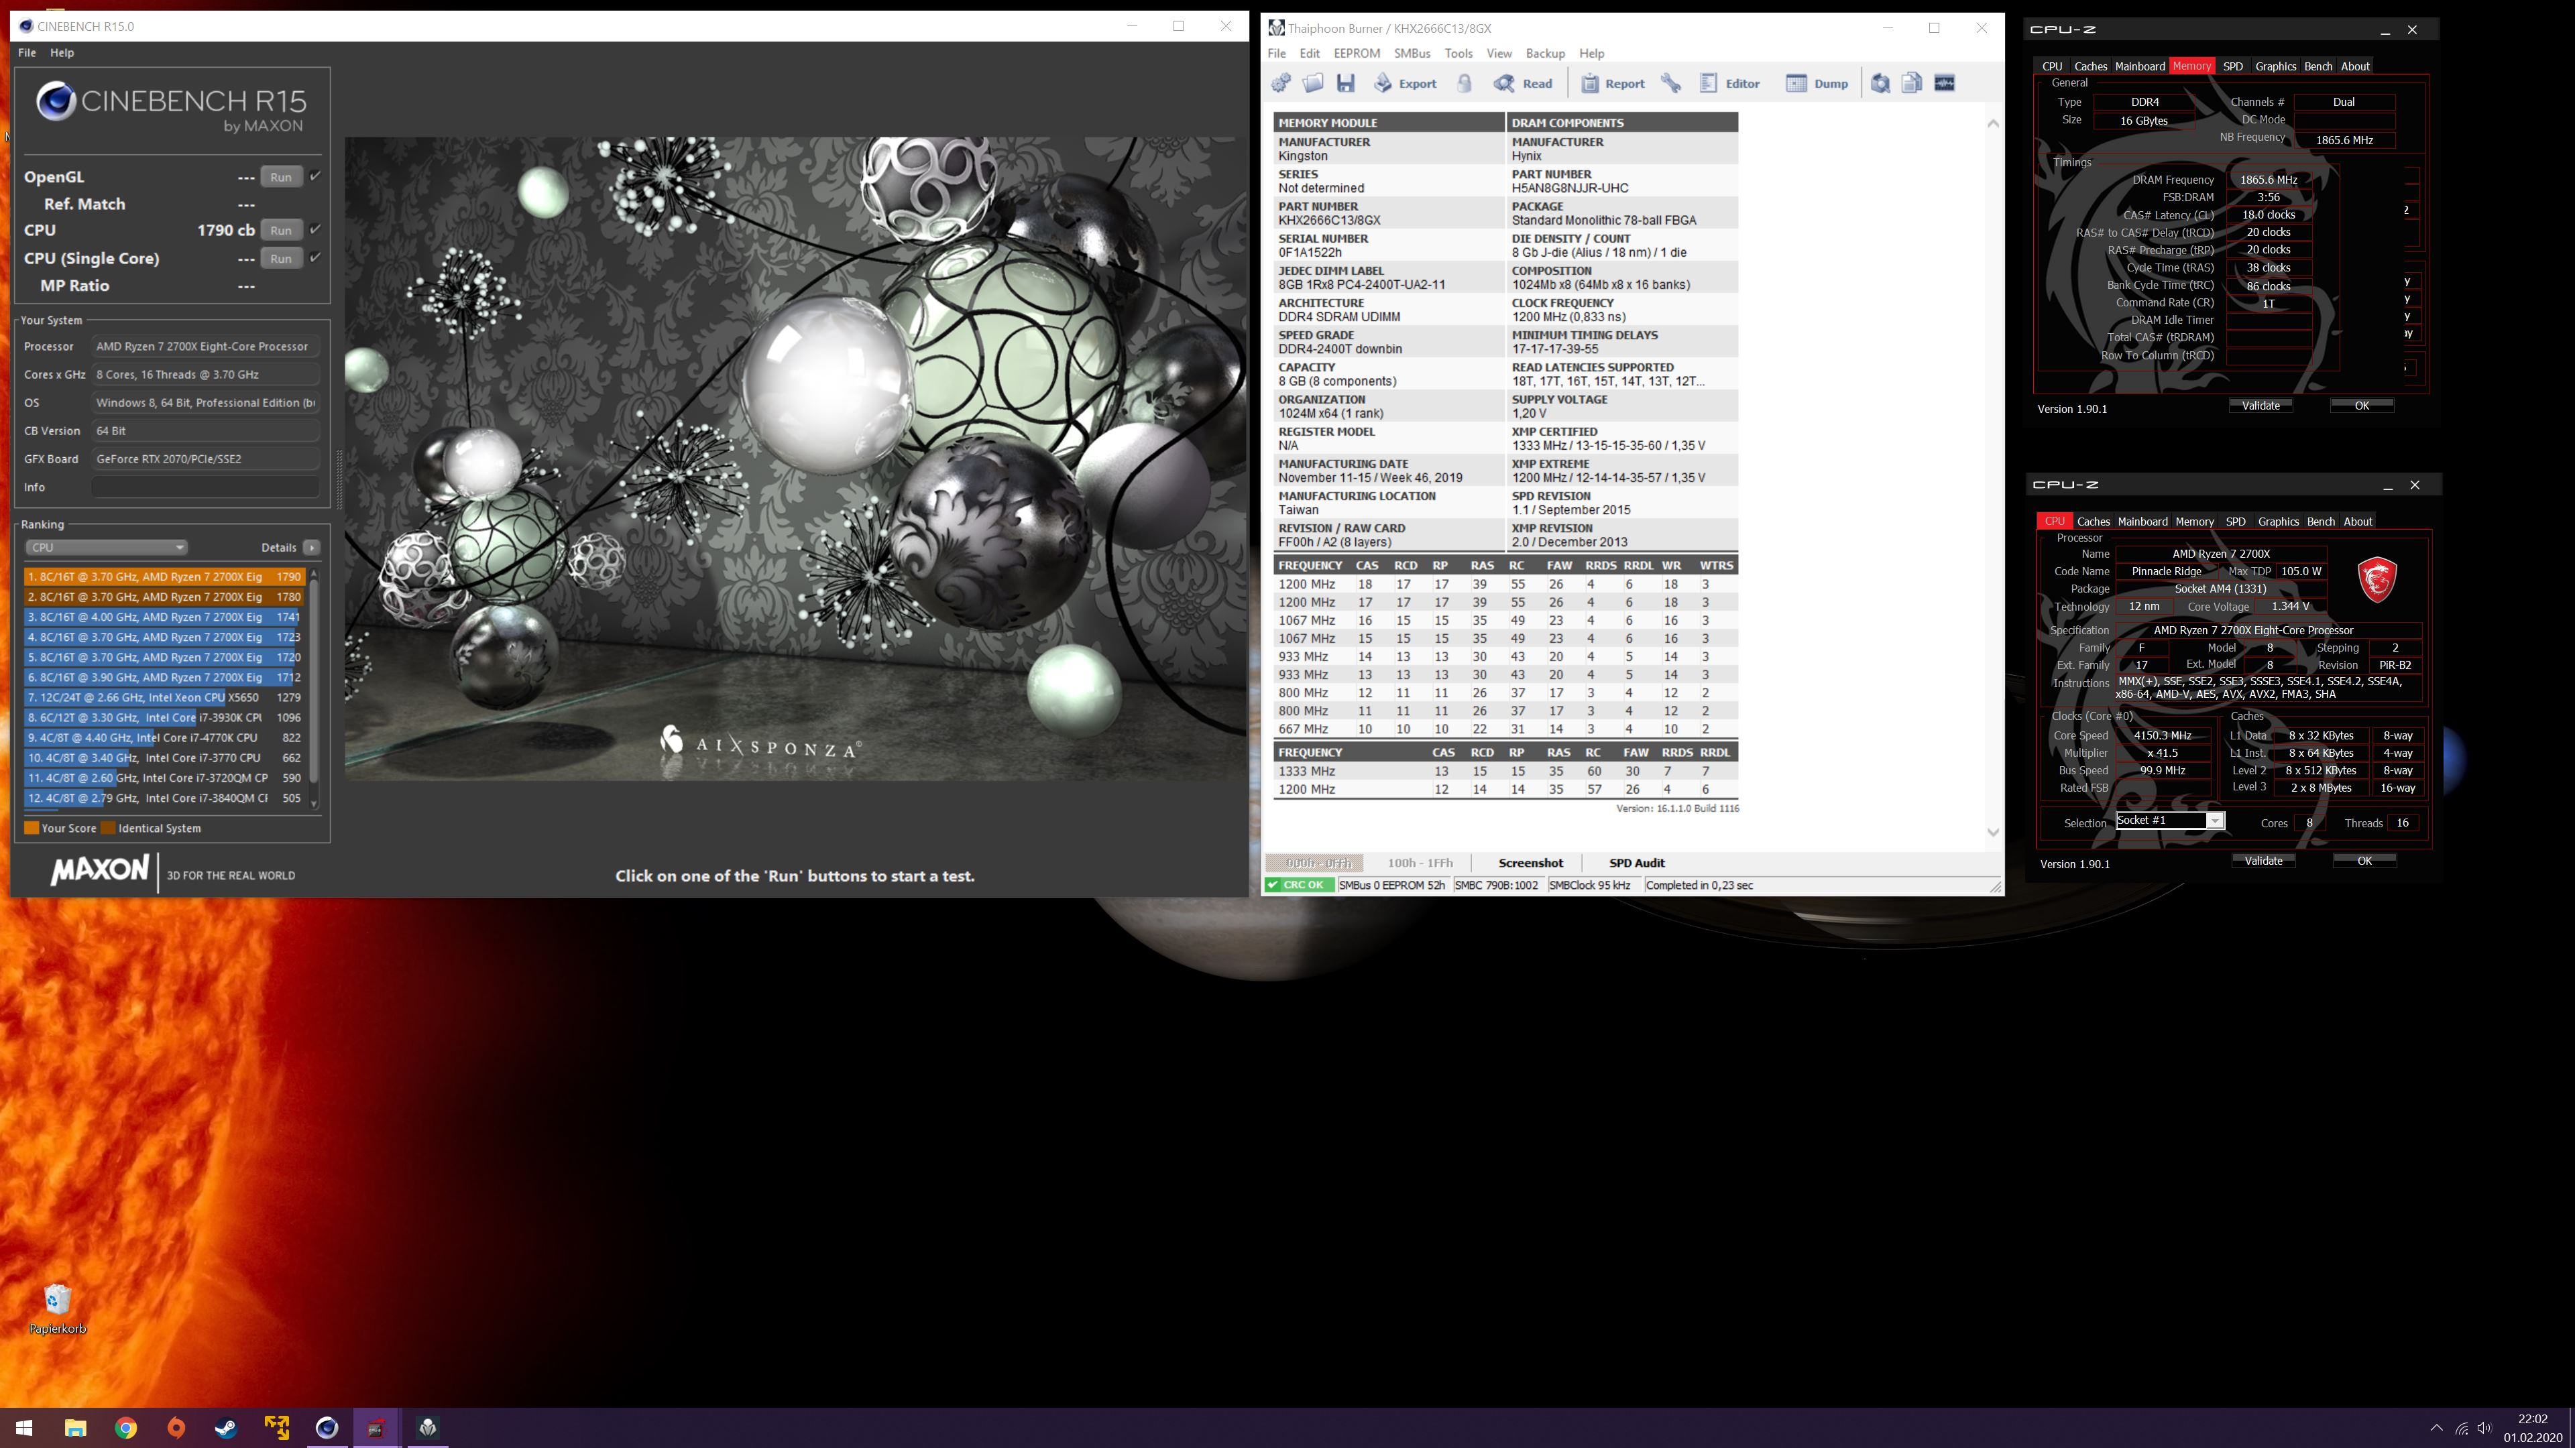Run the CPU benchmark in Cinebench
Viewport: 2575px width, 1448px height.
pos(281,230)
